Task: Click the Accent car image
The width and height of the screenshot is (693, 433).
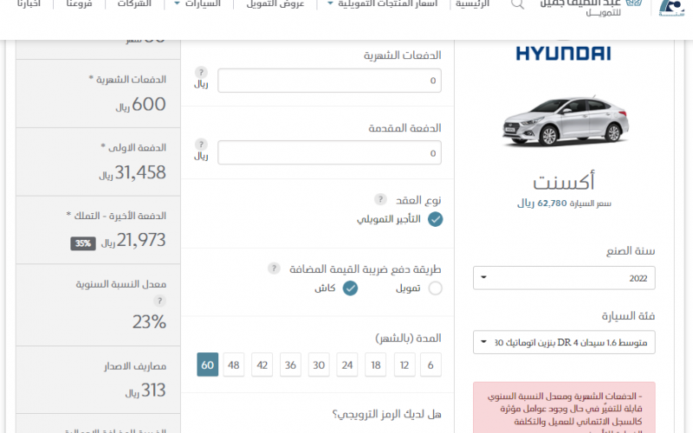Action: tap(565, 120)
